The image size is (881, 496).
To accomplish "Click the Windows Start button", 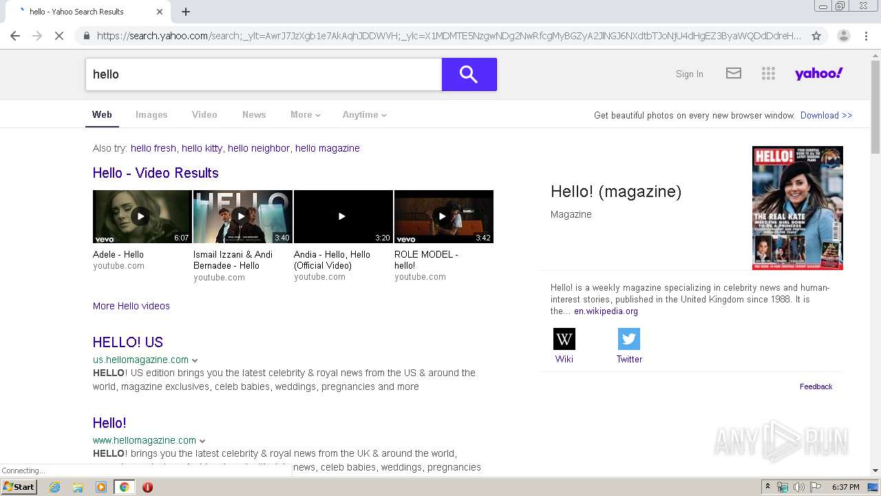I will [x=19, y=487].
